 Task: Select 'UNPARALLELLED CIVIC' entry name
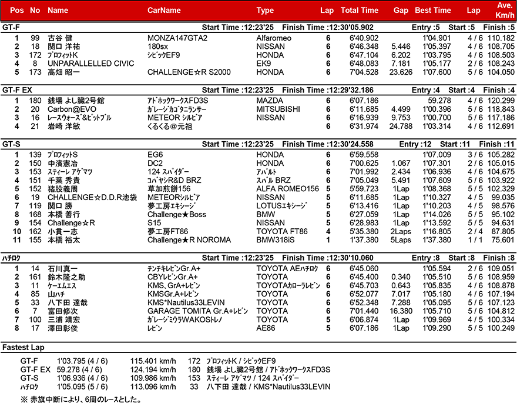click(91, 64)
